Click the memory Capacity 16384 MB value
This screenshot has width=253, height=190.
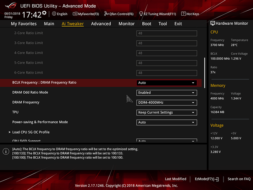coord(217,112)
